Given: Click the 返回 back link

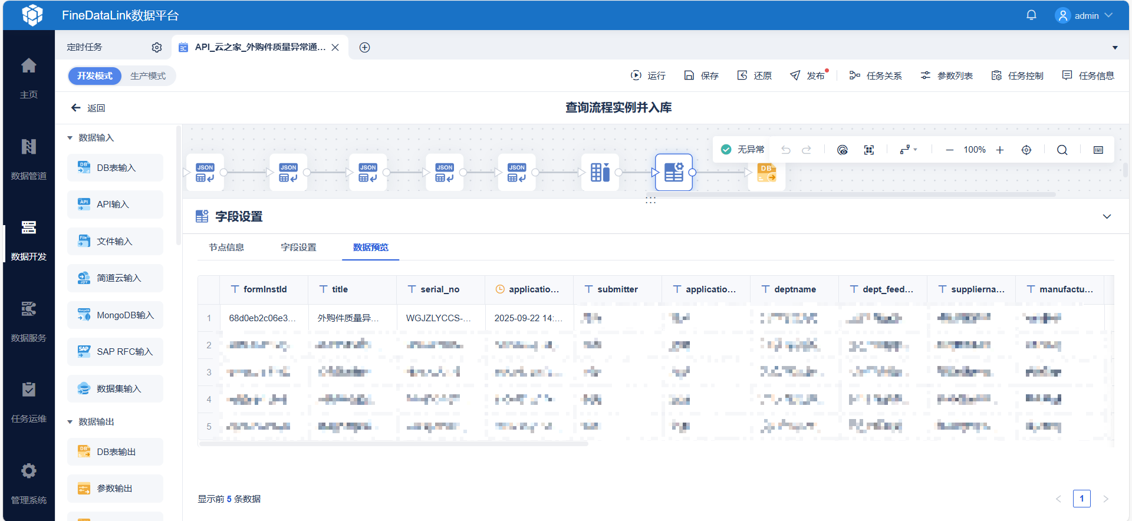Looking at the screenshot, I should click(88, 108).
